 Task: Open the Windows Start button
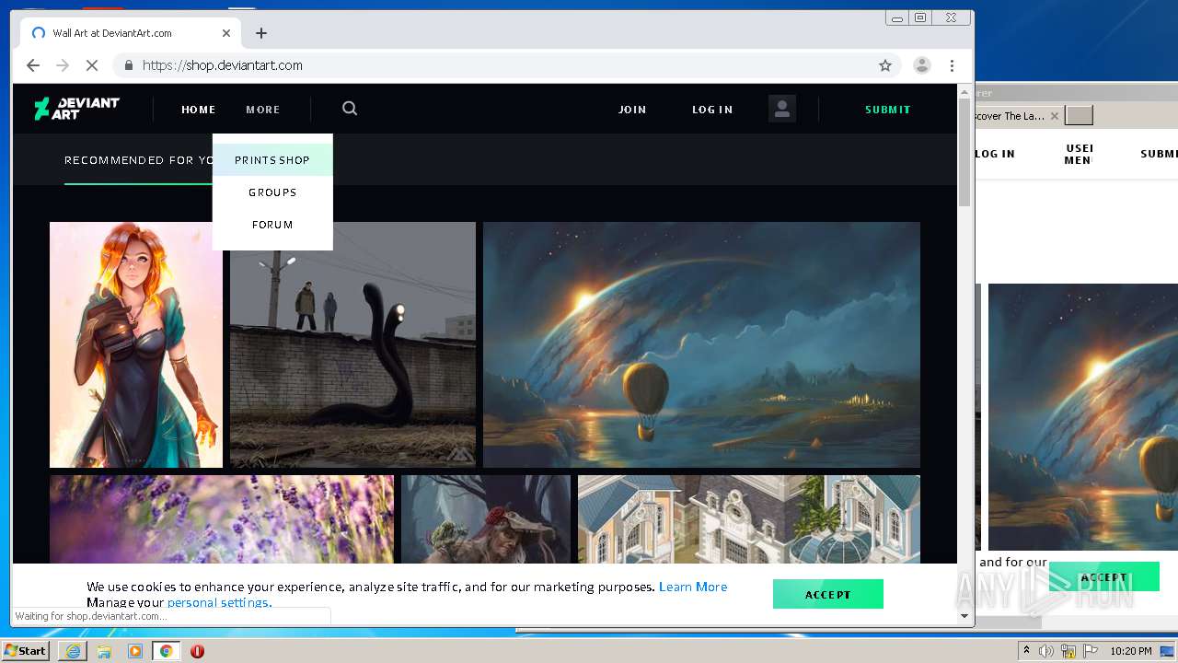coord(26,651)
